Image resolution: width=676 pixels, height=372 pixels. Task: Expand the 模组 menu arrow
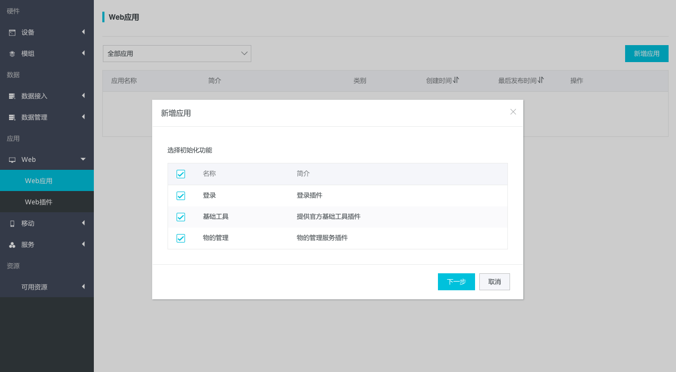83,53
